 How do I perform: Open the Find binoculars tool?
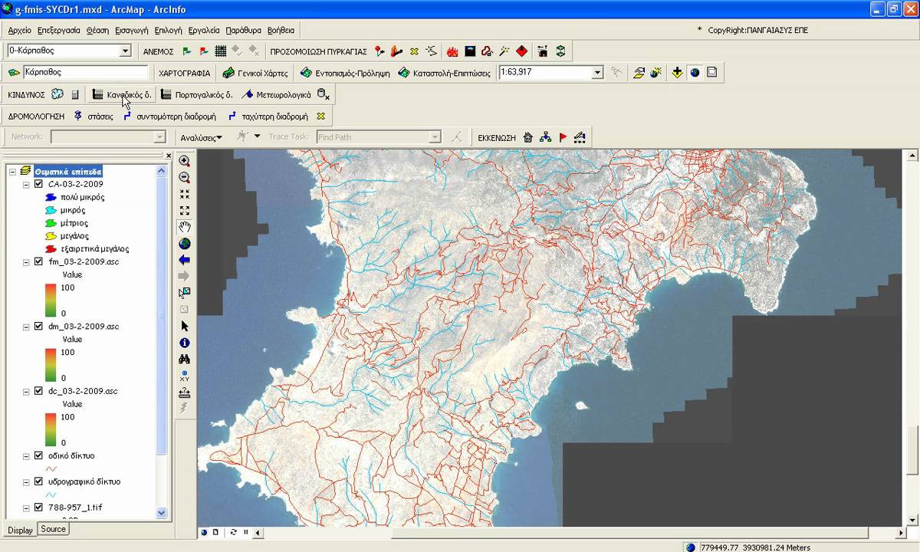[x=184, y=360]
